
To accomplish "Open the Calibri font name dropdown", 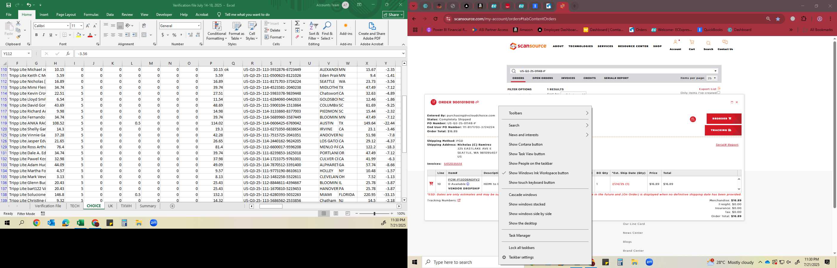I will (x=68, y=26).
